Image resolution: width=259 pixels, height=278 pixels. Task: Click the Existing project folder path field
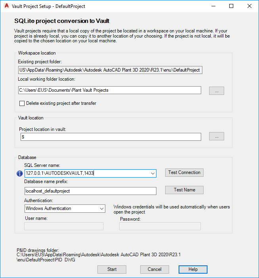[110, 70]
